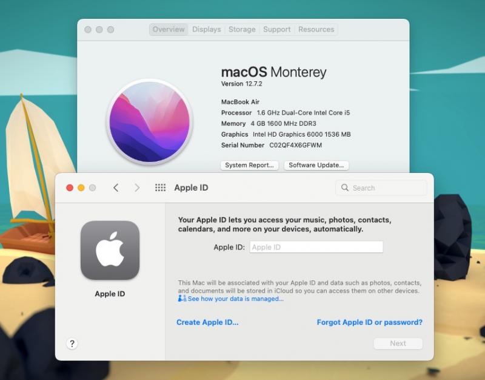This screenshot has width=485, height=380.
Task: Click the gray close dot of About This Mac
Action: [88, 29]
